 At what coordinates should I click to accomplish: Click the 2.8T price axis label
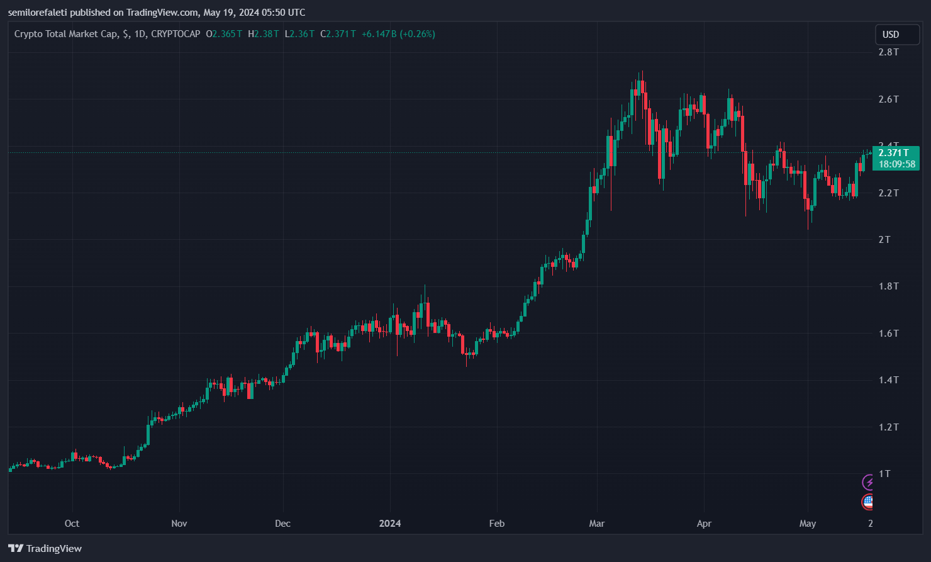(888, 52)
